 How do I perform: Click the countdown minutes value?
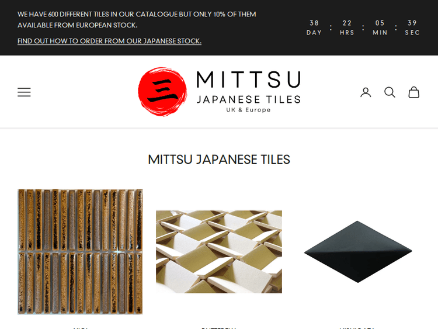(x=380, y=23)
